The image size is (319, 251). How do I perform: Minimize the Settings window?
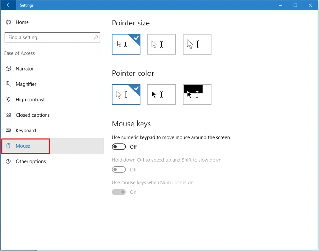point(280,5)
